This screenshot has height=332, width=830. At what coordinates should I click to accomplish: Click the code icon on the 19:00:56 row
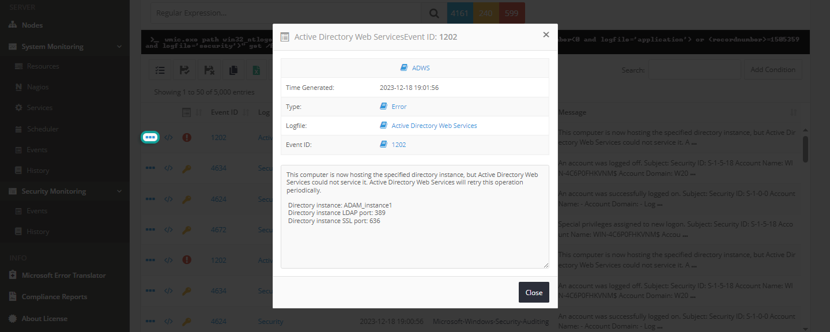point(168,322)
